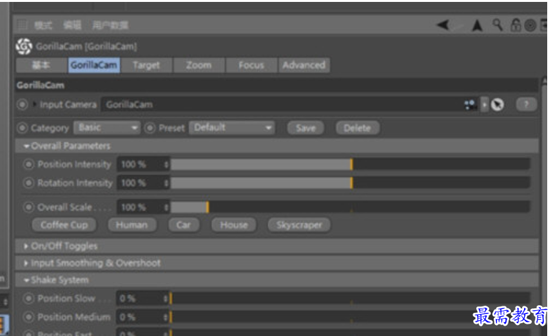The width and height of the screenshot is (553, 336).
Task: Open the Category Basic dropdown
Action: tap(107, 128)
